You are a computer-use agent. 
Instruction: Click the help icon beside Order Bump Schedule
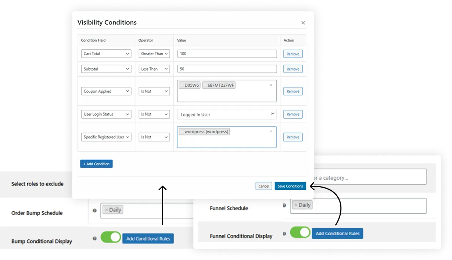tap(95, 210)
